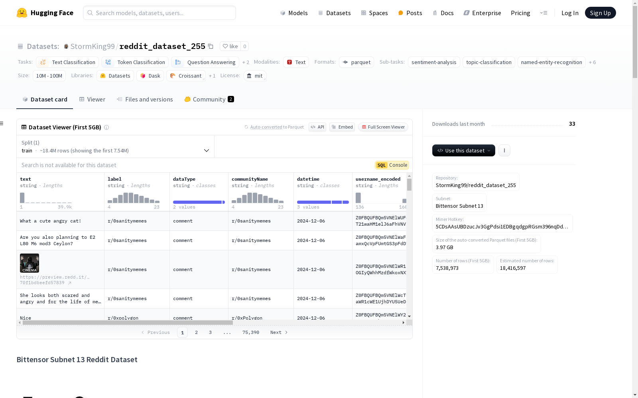
Task: Focus the search models input field
Action: 159,13
